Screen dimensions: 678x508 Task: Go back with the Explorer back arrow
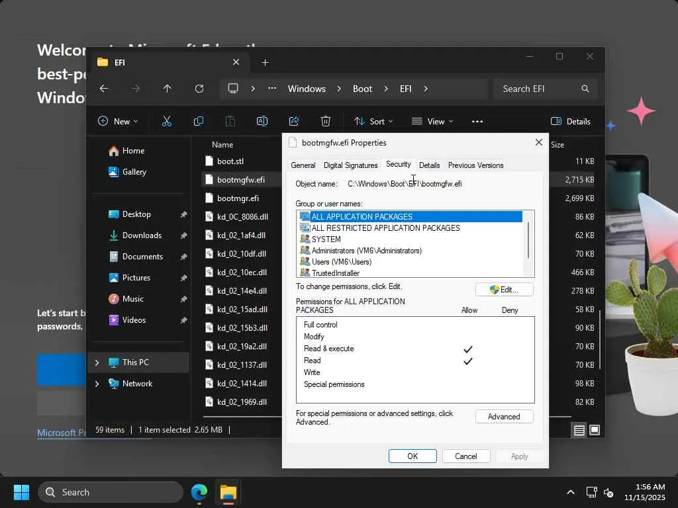104,89
